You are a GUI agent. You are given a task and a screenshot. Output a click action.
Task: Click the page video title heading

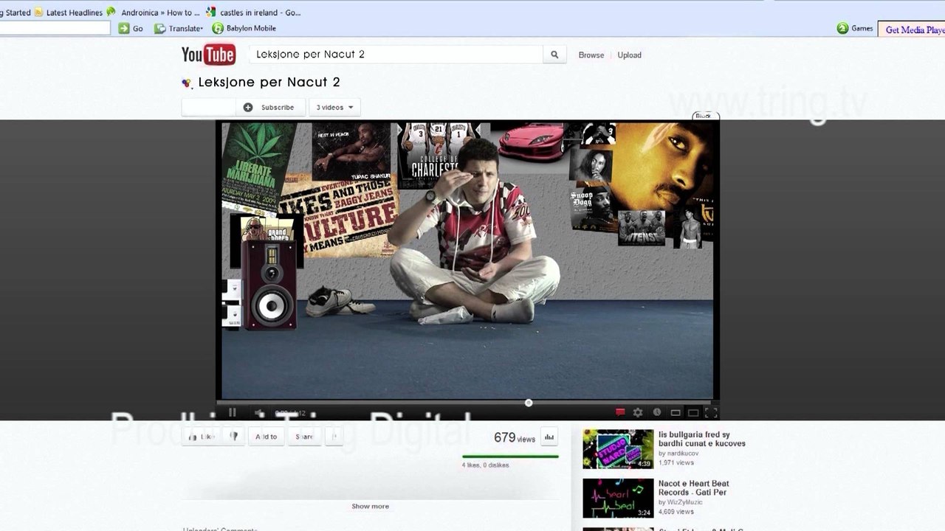pyautogui.click(x=269, y=83)
